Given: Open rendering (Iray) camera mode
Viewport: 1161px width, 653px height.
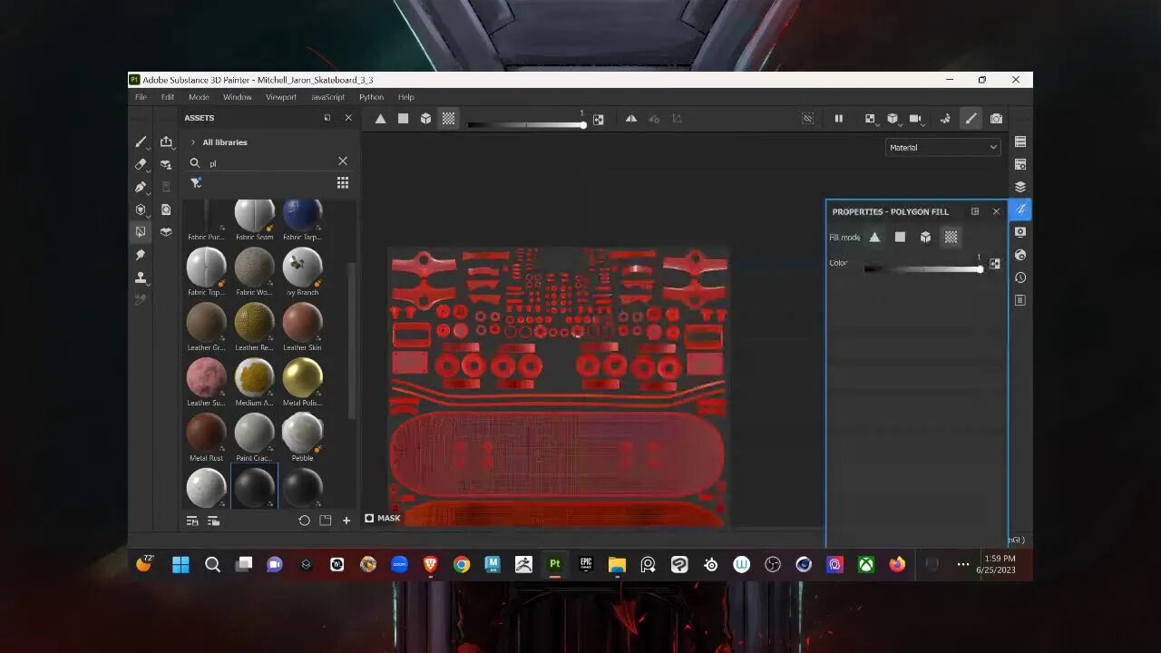Looking at the screenshot, I should (x=996, y=119).
